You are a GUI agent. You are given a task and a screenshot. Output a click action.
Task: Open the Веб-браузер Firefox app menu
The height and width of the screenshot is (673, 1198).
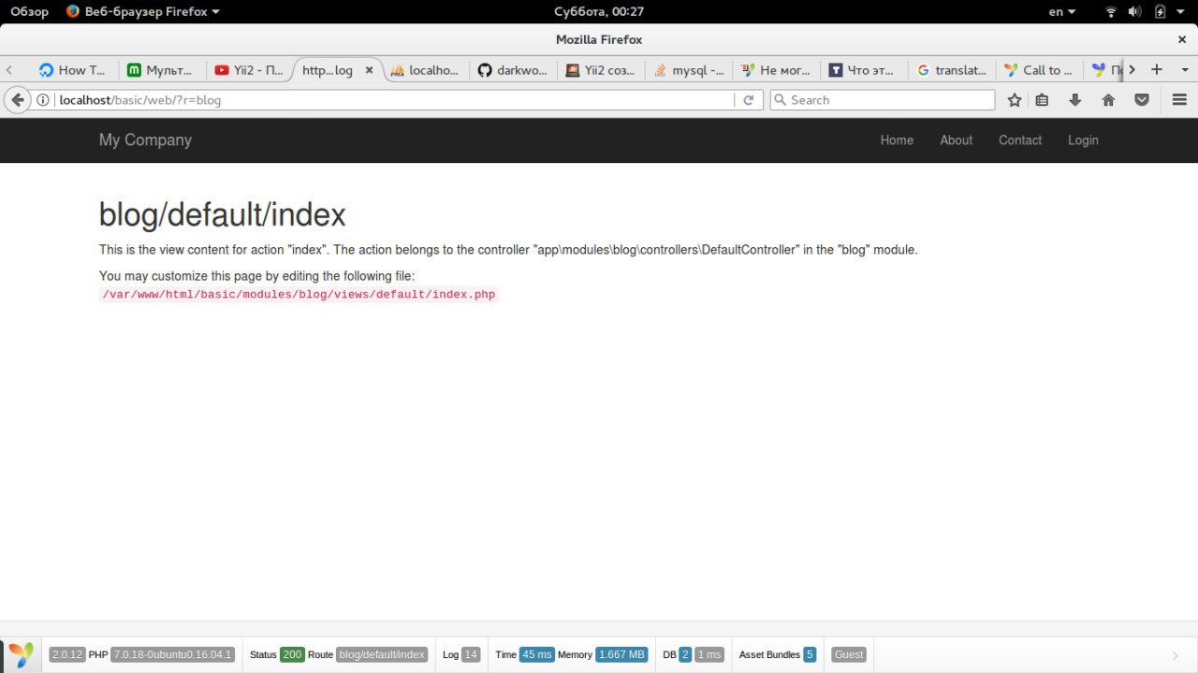coord(143,11)
